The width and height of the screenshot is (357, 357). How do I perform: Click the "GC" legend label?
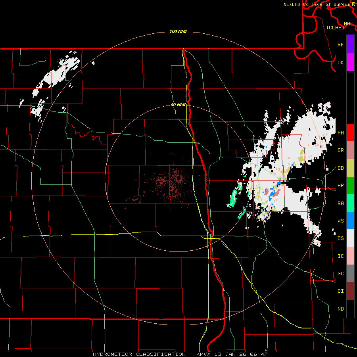click(340, 274)
